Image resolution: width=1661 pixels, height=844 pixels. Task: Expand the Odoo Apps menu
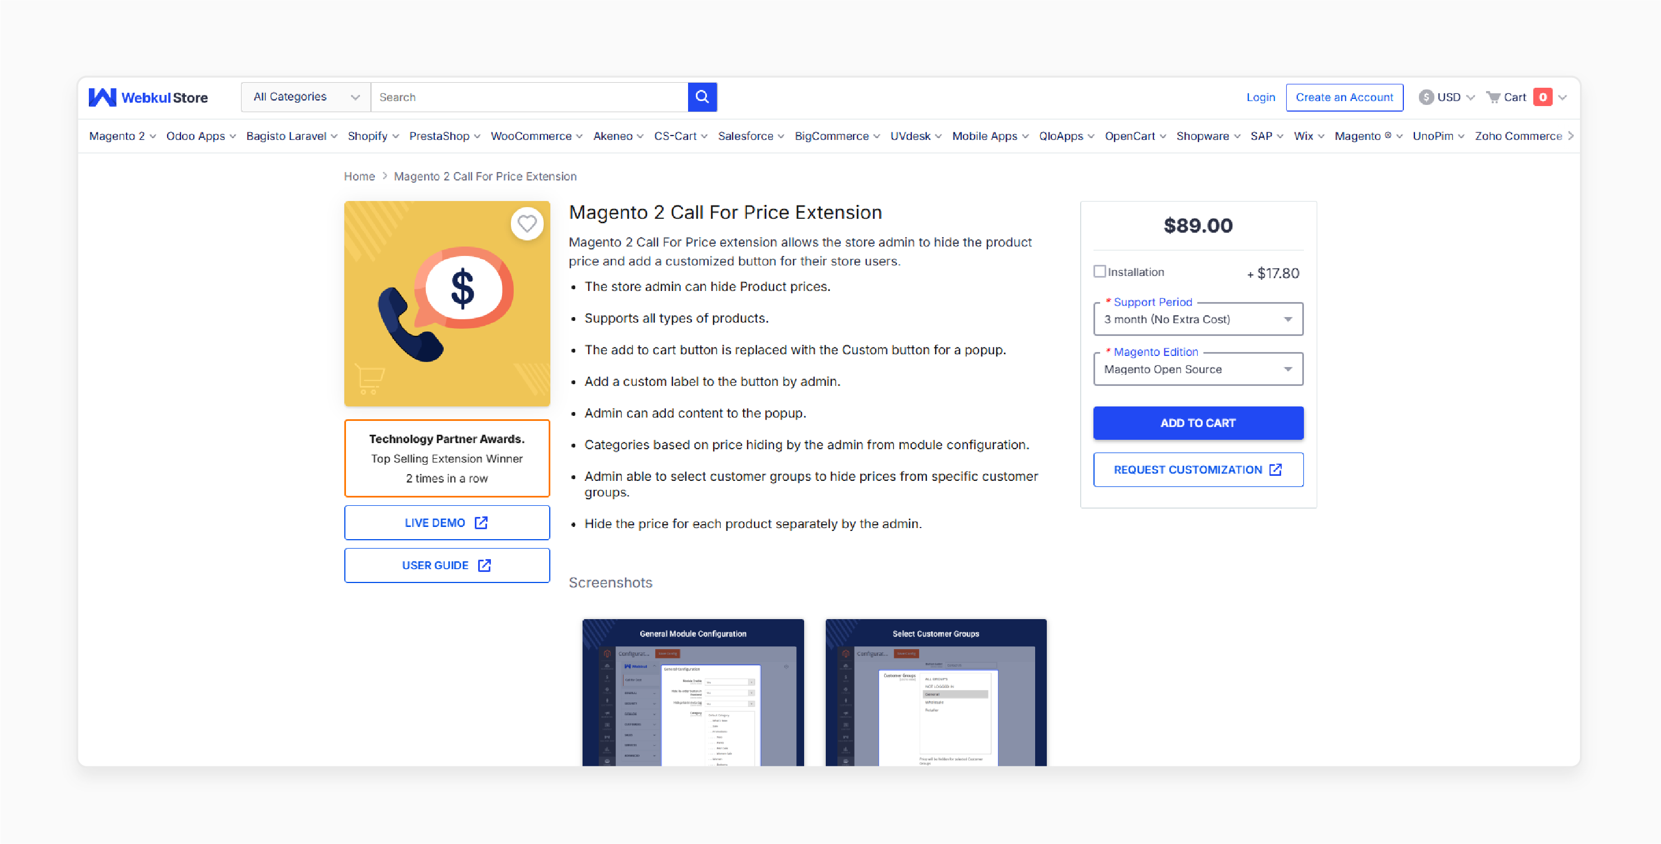(x=201, y=136)
